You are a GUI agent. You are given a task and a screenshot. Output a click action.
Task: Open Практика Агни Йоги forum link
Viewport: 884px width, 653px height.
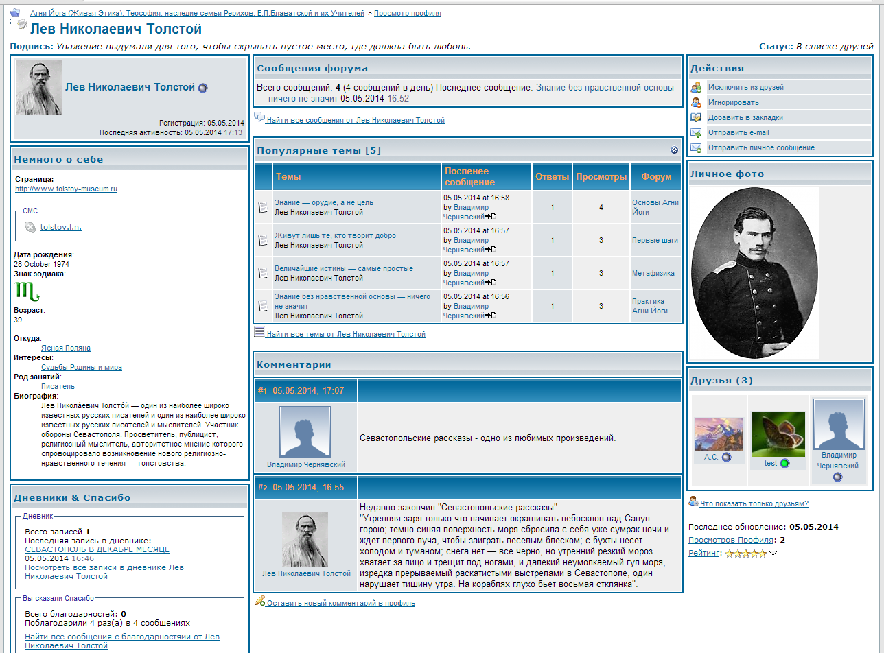pyautogui.click(x=650, y=306)
